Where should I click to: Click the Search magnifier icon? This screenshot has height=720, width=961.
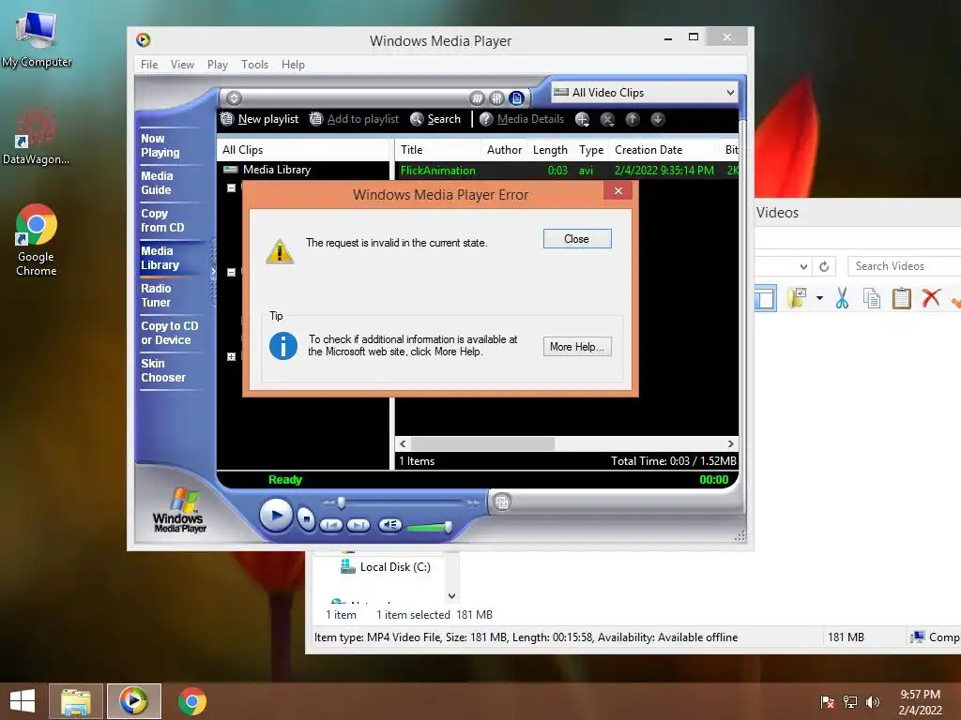(417, 119)
